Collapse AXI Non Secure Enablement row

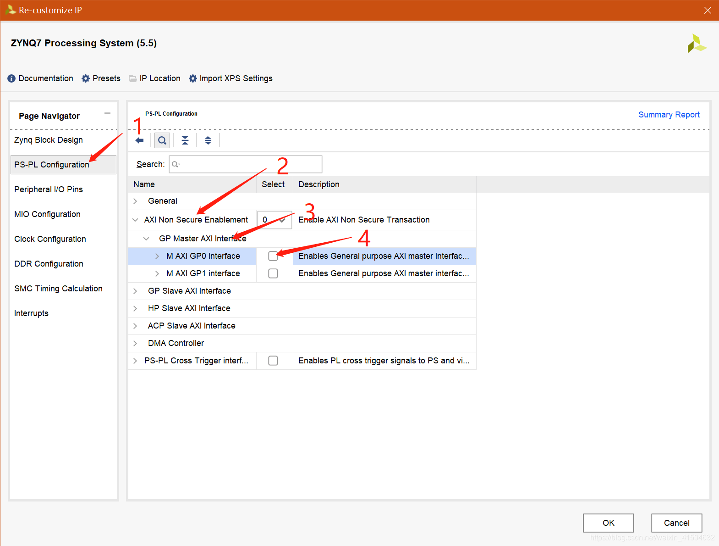pyautogui.click(x=135, y=220)
